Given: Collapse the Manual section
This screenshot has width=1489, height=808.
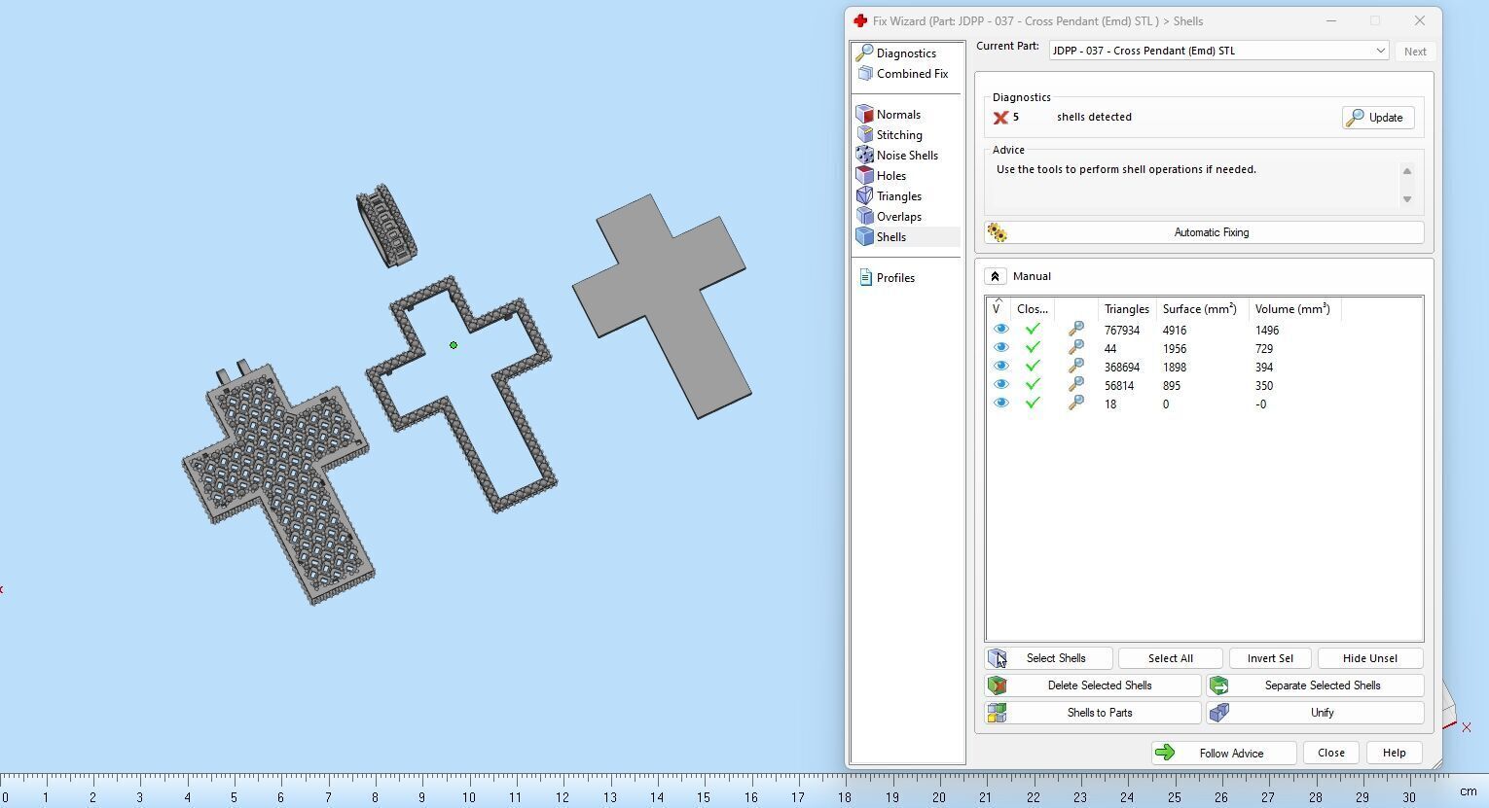Looking at the screenshot, I should [995, 276].
